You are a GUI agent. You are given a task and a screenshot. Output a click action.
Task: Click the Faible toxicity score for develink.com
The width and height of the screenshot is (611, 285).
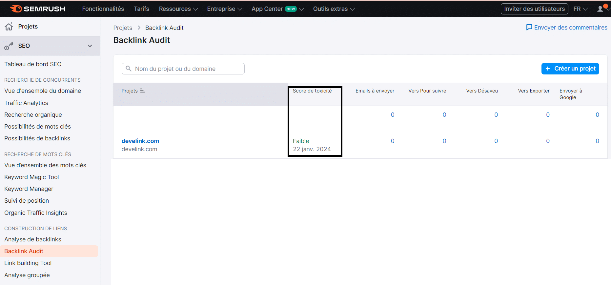coord(301,141)
